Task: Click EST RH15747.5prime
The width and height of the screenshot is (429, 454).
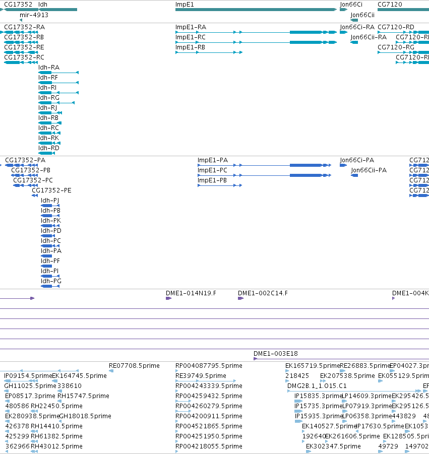Action: [x=83, y=396]
